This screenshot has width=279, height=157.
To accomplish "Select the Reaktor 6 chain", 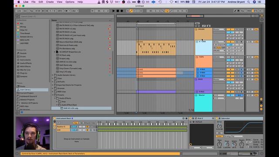I will [x=63, y=127].
